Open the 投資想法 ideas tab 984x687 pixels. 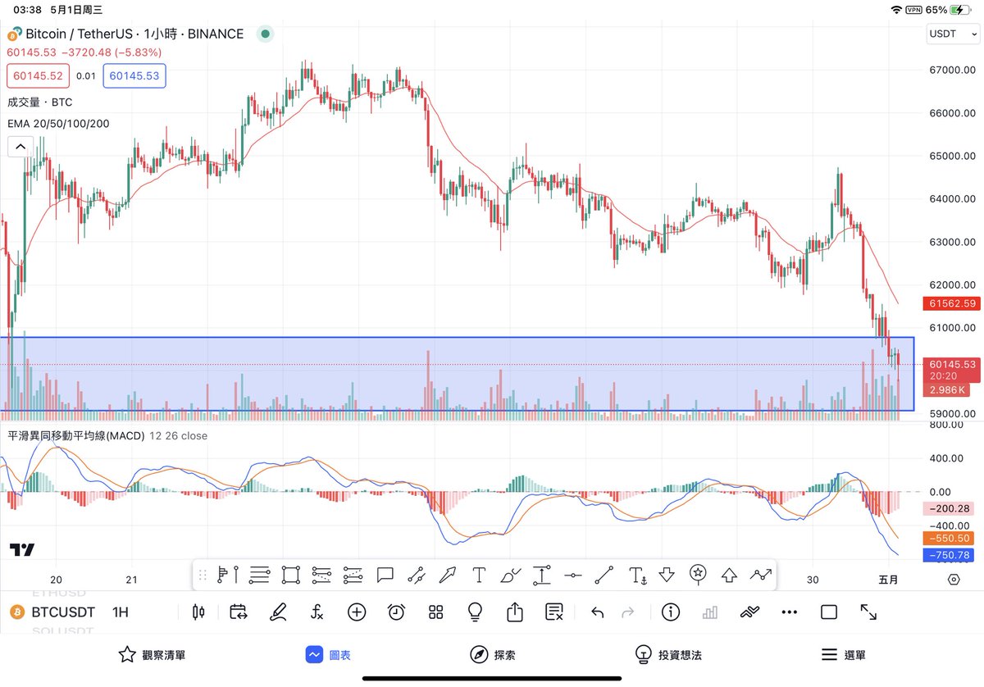[x=668, y=655]
